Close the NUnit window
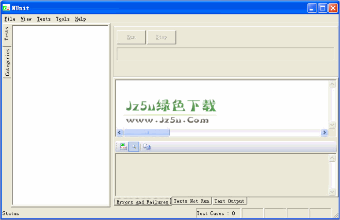 coord(333,8)
